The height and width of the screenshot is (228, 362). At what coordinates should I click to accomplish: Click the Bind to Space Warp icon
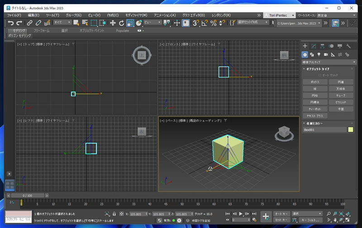point(47,23)
